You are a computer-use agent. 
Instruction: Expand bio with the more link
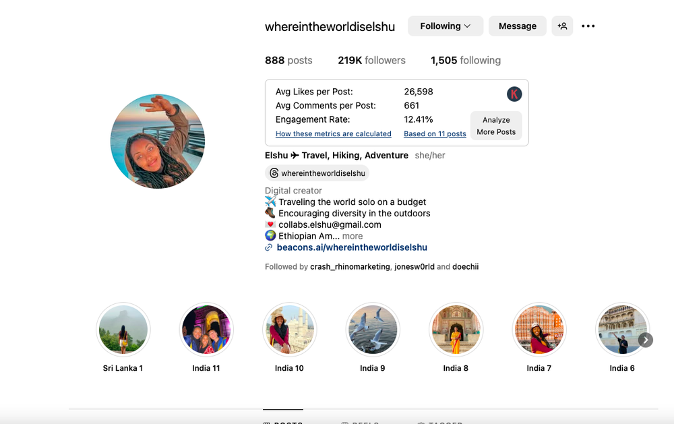point(353,236)
